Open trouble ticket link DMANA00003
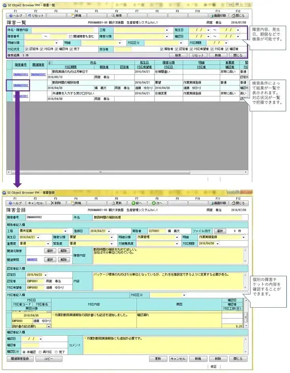 tap(21, 74)
